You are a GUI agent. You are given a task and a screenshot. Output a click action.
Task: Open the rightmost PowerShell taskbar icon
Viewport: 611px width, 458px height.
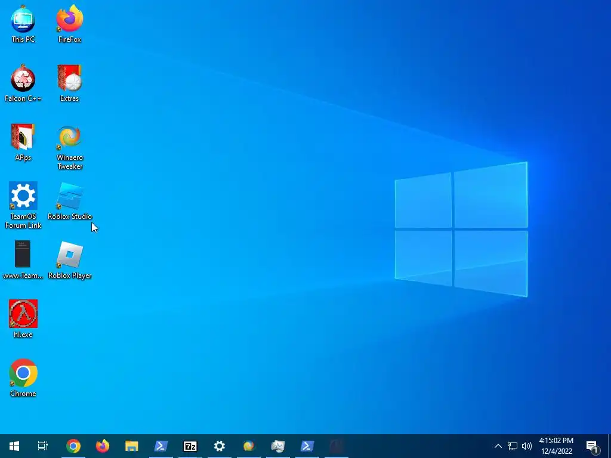[x=307, y=446]
